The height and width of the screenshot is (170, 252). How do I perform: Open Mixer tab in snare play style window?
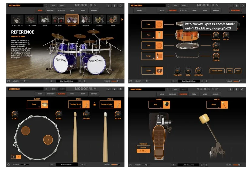(x=83, y=94)
